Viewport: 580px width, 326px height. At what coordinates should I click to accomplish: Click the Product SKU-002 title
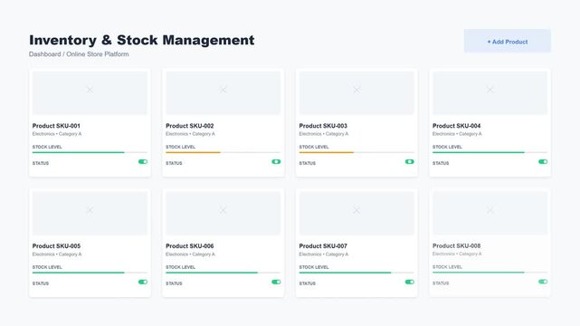coord(190,126)
